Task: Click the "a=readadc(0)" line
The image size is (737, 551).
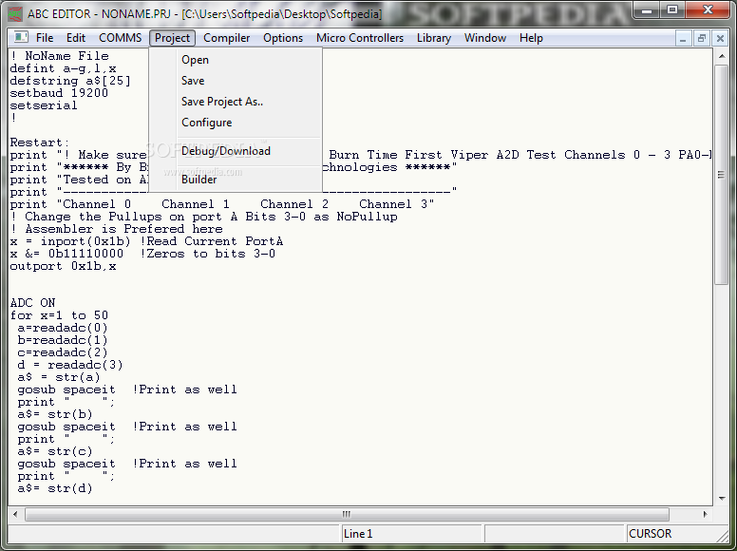Action: (x=63, y=328)
